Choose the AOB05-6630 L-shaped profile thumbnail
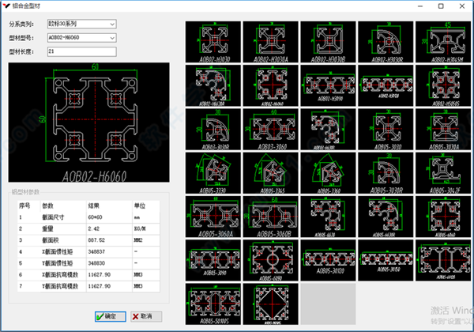 (328, 217)
